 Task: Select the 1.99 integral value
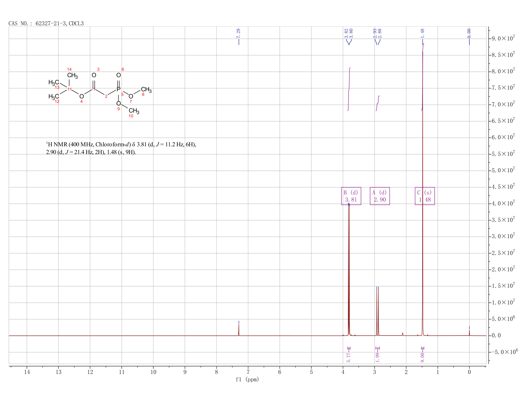tap(377, 357)
